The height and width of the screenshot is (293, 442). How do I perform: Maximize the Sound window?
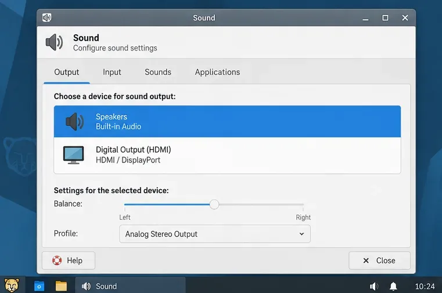(x=385, y=18)
